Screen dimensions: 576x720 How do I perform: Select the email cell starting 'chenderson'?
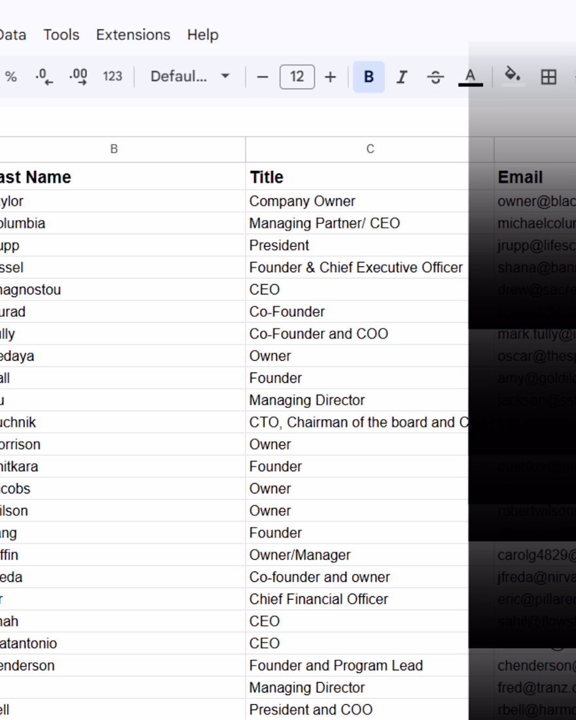click(535, 666)
